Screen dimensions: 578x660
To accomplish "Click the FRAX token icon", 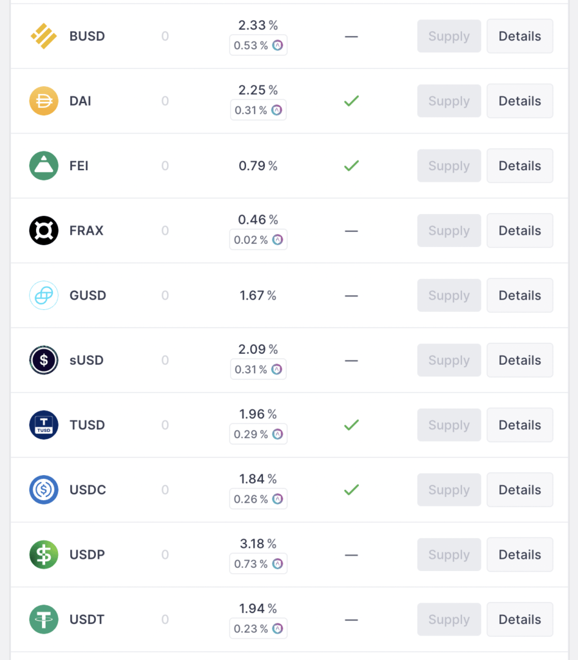I will click(44, 231).
